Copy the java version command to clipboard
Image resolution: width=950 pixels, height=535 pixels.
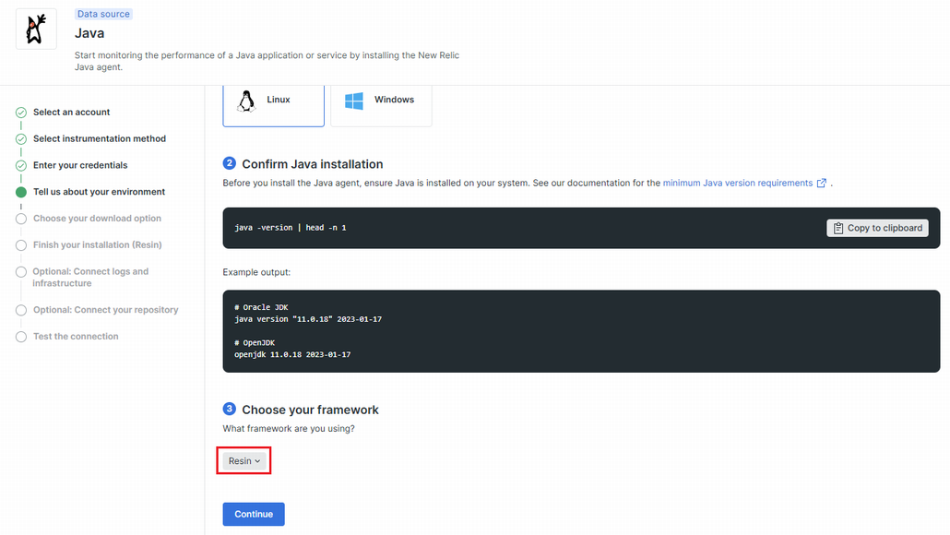pyautogui.click(x=877, y=228)
